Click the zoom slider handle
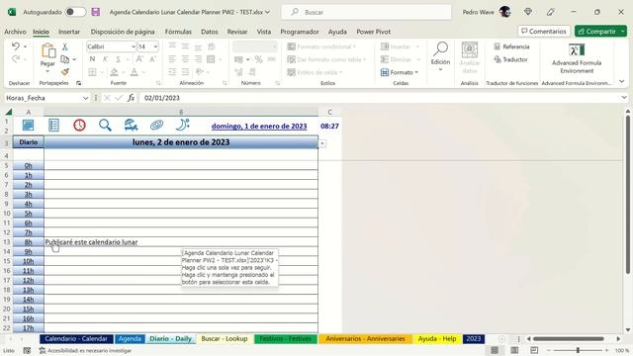The height and width of the screenshot is (356, 633). pyautogui.click(x=578, y=350)
